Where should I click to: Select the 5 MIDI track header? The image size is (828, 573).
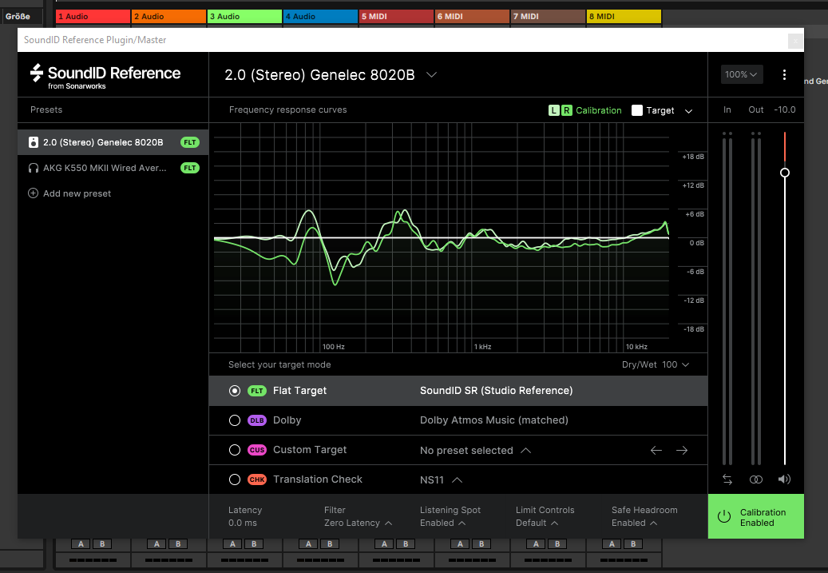tap(396, 17)
